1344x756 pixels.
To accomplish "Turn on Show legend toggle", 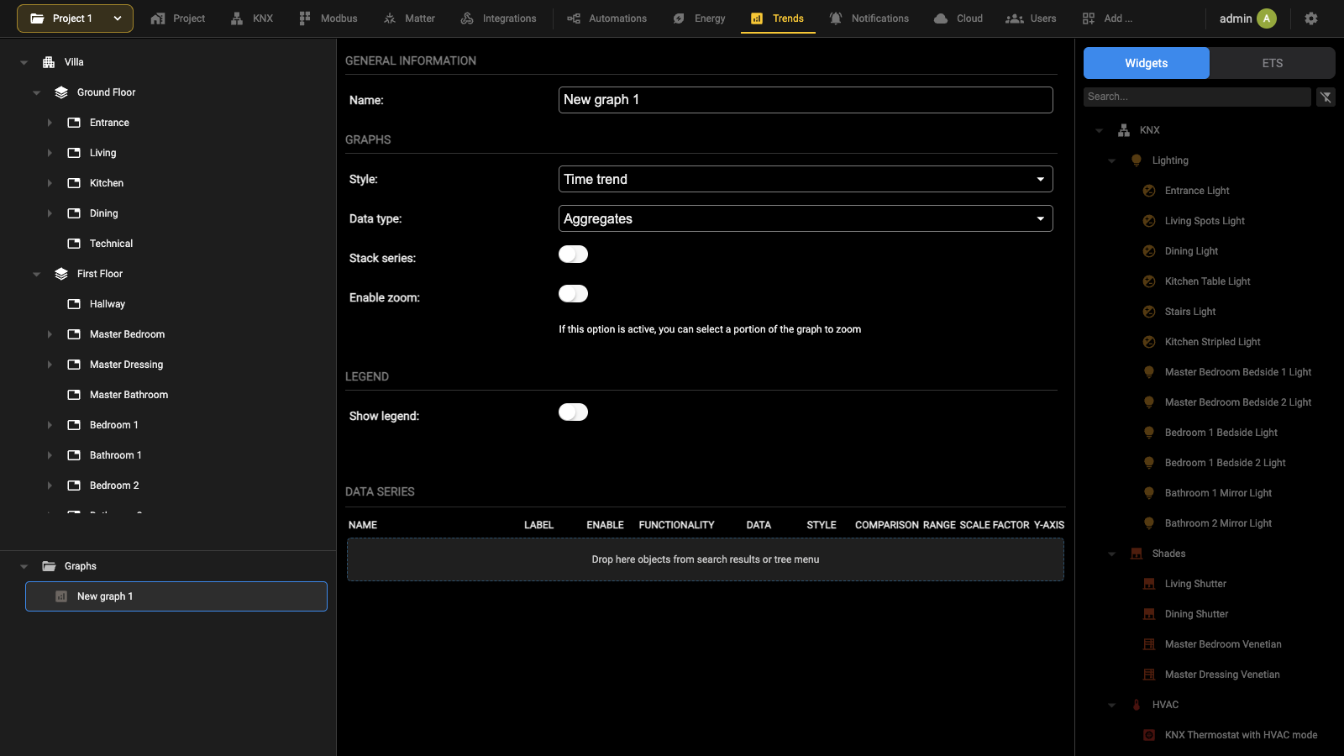I will click(x=573, y=412).
